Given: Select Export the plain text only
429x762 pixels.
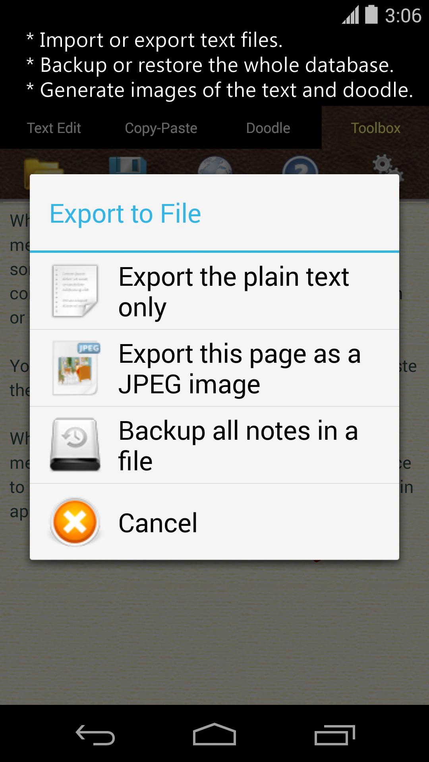Looking at the screenshot, I should [x=214, y=291].
